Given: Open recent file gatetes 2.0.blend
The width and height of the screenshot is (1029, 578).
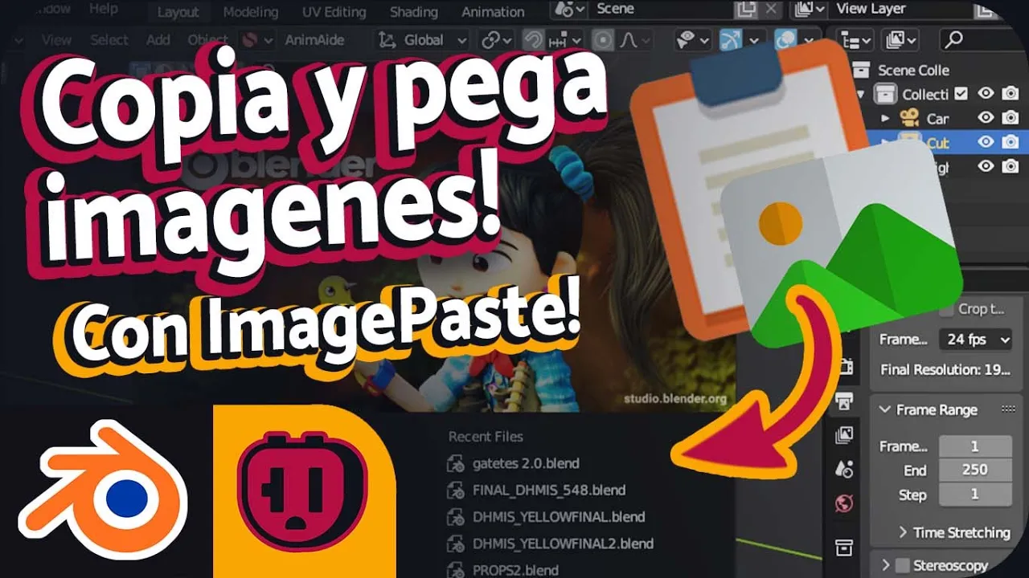Looking at the screenshot, I should 514,463.
